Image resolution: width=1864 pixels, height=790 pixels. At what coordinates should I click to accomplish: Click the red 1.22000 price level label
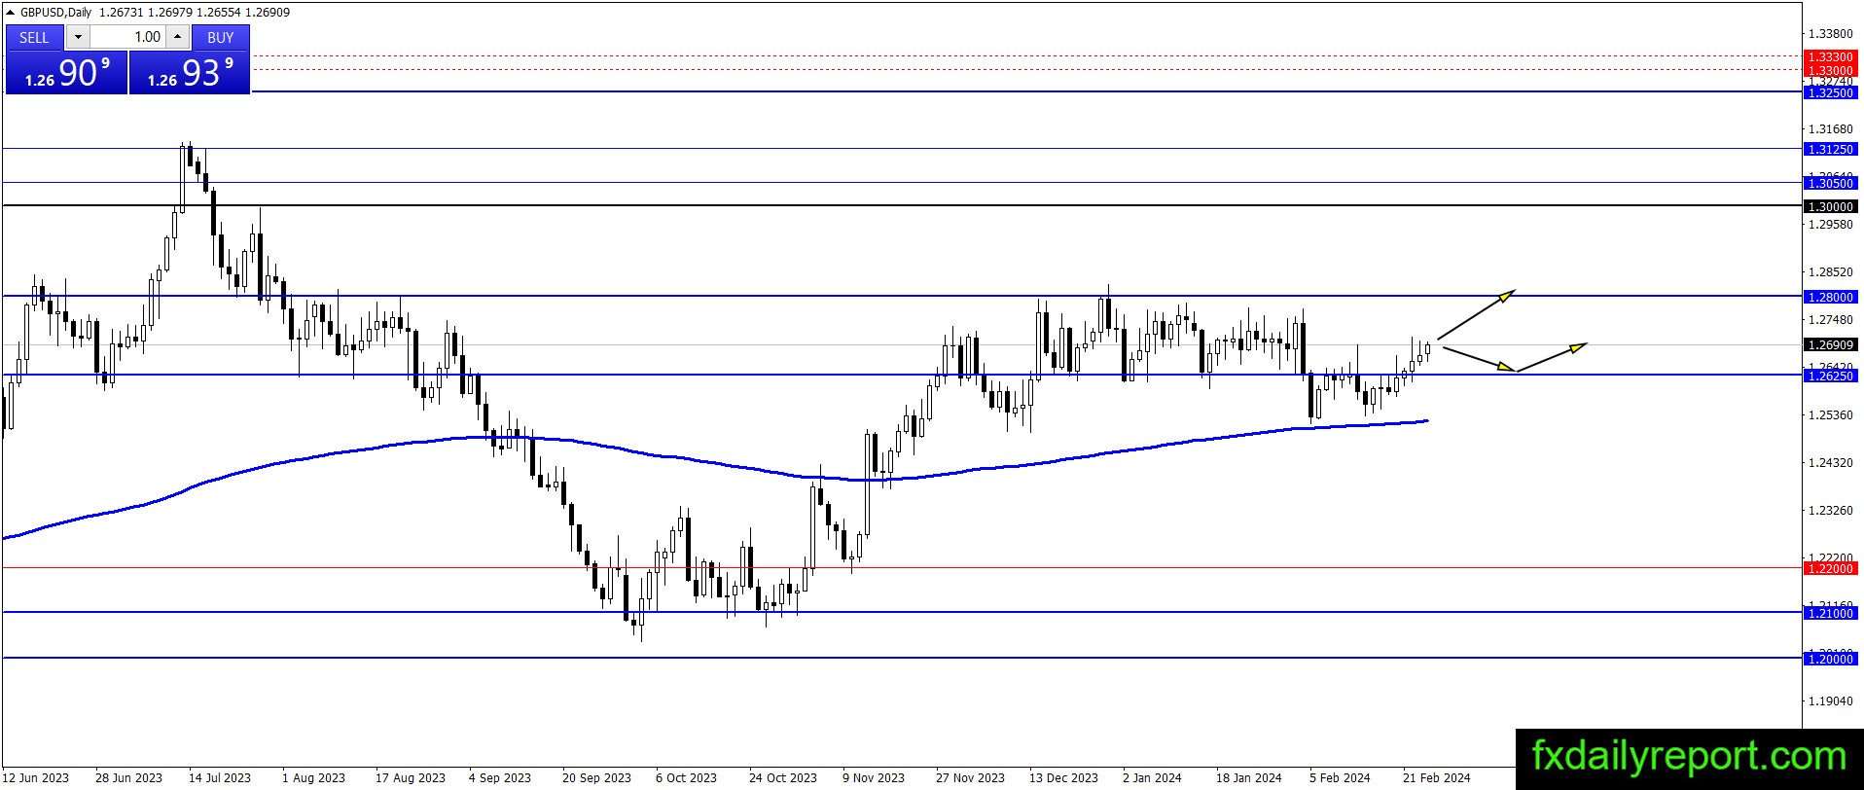(1830, 568)
